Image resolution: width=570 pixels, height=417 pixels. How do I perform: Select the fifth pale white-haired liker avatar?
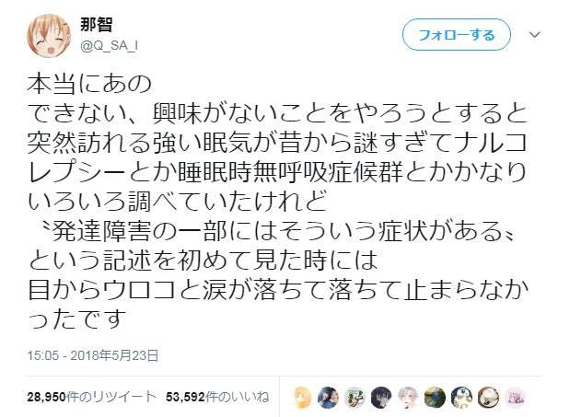[x=408, y=397]
